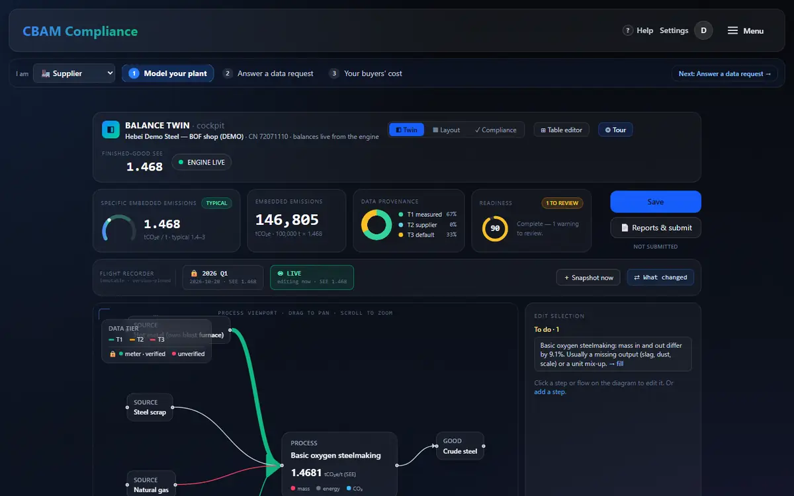Click the lock icon in Data Tier legend
Viewport: 794px width, 496px height.
[x=114, y=354]
